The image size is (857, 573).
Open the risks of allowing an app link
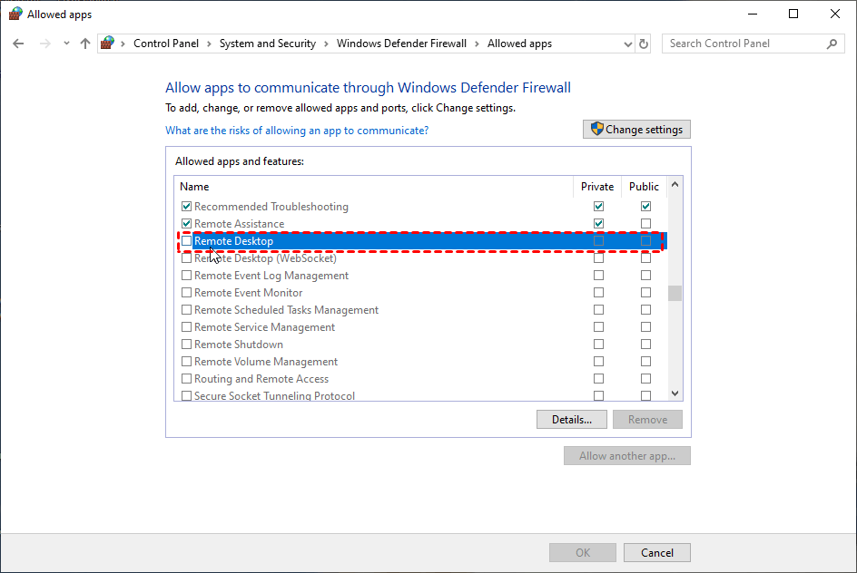pos(297,131)
